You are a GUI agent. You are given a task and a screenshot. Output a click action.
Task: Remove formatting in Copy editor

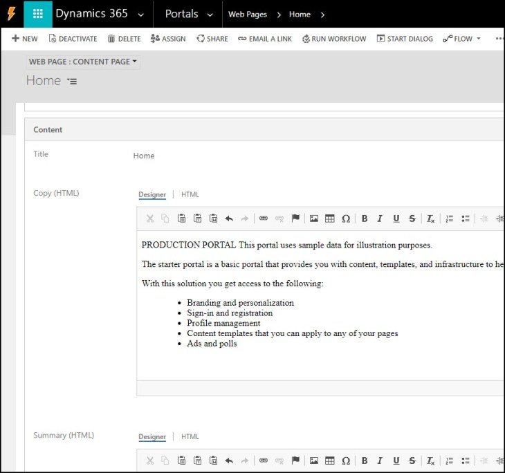(430, 219)
